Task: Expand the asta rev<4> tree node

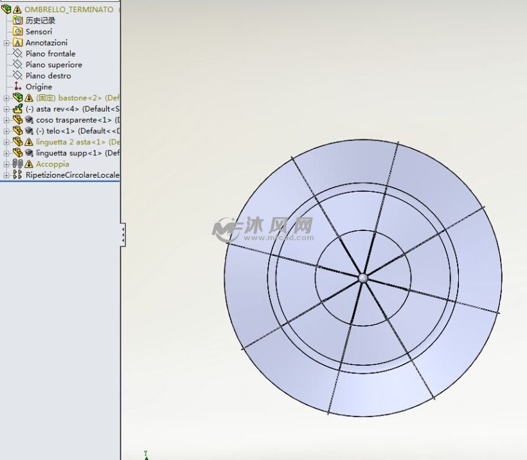Action: tap(5, 108)
